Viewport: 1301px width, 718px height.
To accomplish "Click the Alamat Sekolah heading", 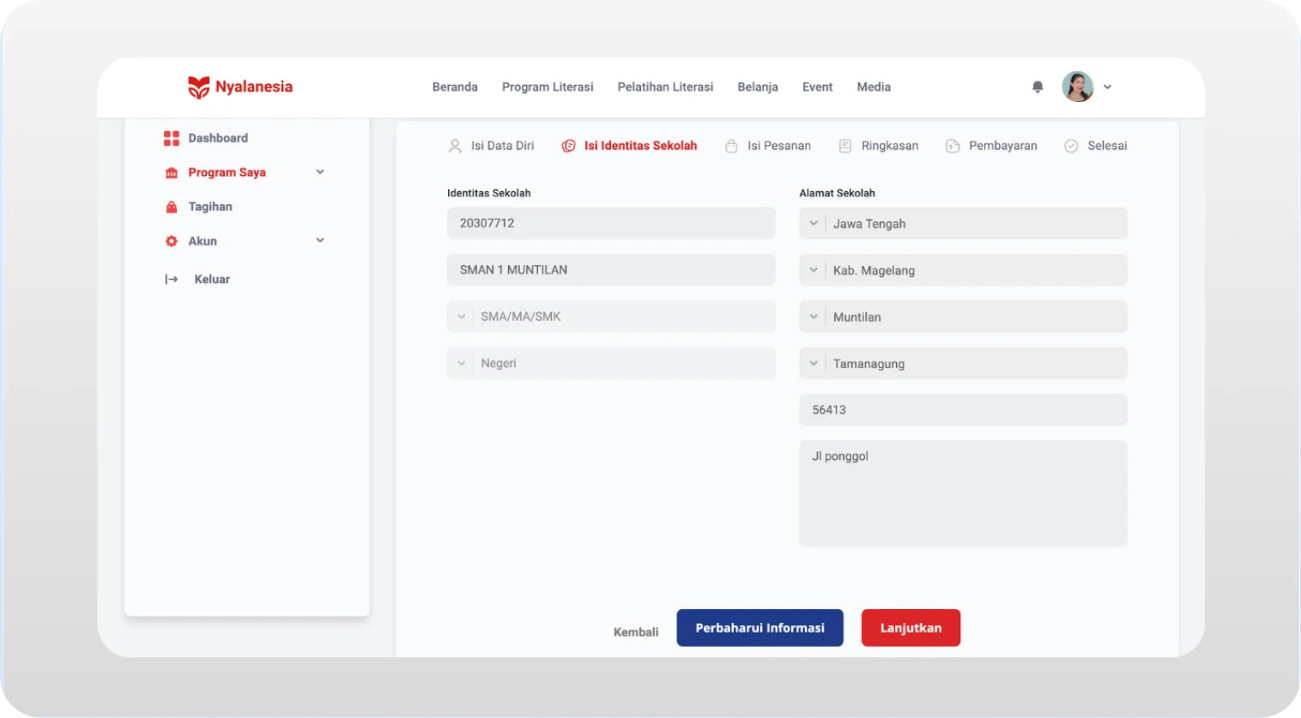I will pos(837,193).
